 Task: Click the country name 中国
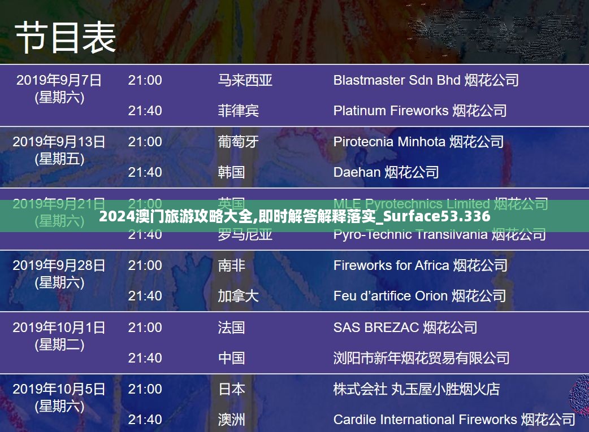(231, 357)
